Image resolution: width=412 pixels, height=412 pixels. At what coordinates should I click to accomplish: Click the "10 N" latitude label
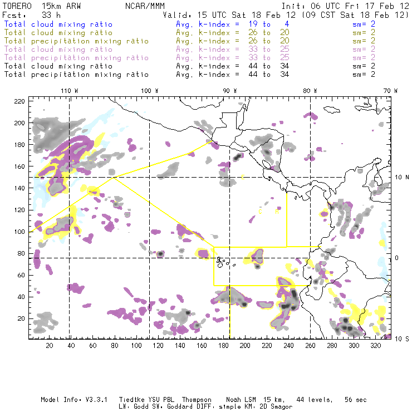click(x=402, y=178)
